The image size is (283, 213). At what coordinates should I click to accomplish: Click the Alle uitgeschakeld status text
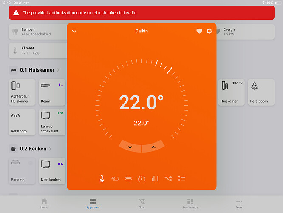click(36, 34)
